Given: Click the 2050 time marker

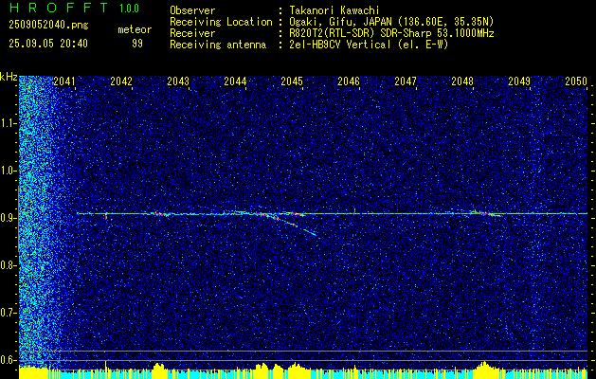Looking at the screenshot, I should (x=576, y=81).
